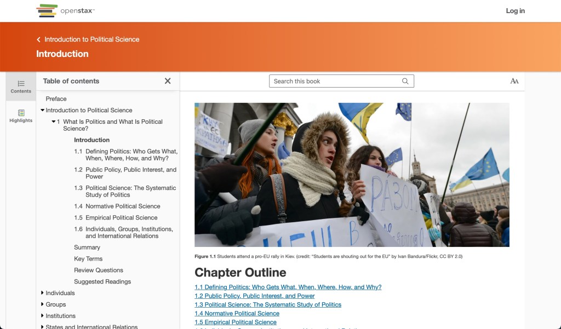This screenshot has height=329, width=561.
Task: Close the Table of contents panel
Action: tap(168, 80)
